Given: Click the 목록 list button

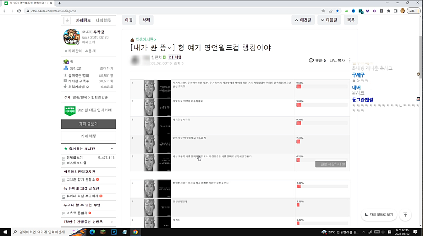Looking at the screenshot, I should click(x=351, y=20).
